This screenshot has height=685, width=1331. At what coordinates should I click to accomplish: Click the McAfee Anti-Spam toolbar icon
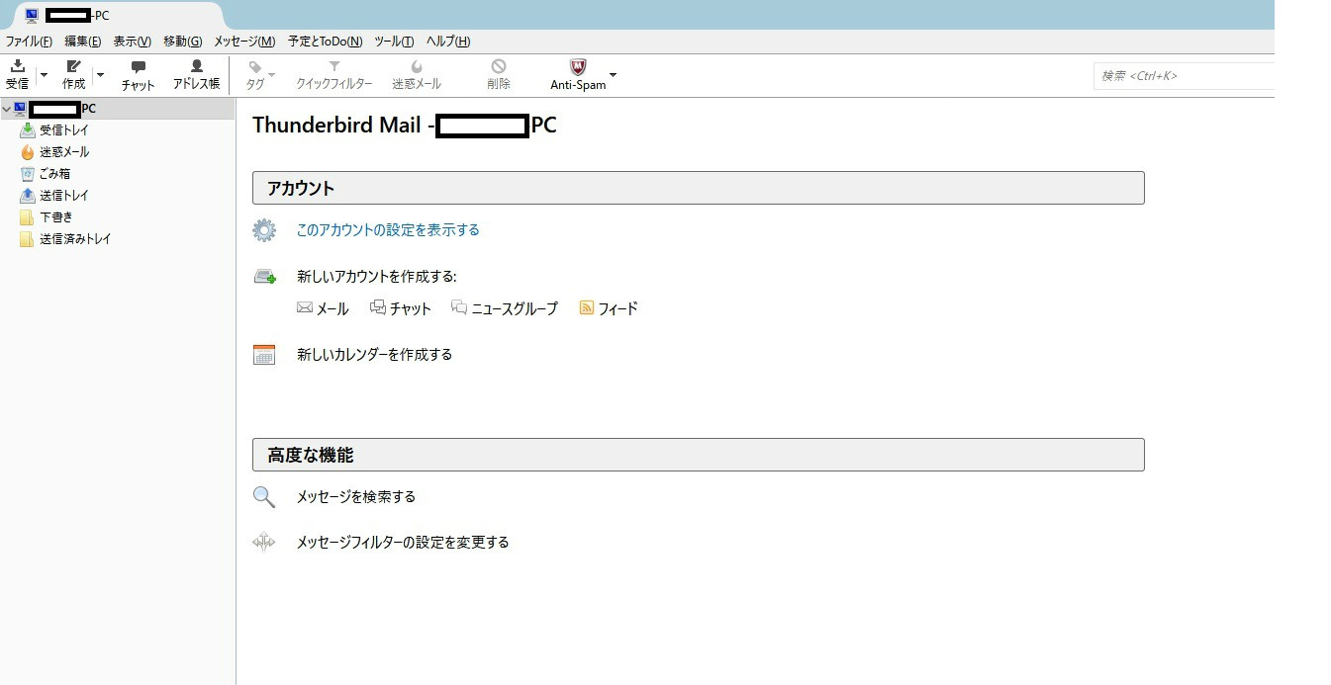point(578,67)
